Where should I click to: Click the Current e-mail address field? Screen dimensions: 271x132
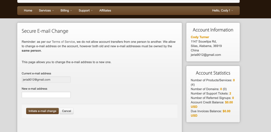click(x=46, y=80)
